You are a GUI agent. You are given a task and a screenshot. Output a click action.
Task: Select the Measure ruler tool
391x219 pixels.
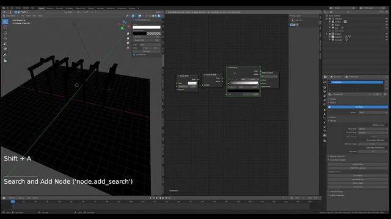5,61
